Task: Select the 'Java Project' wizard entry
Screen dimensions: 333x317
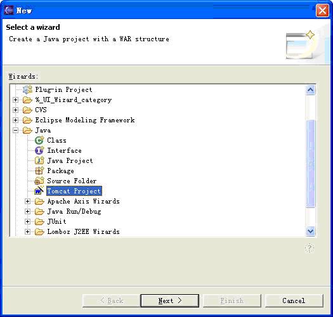Action: click(x=70, y=160)
